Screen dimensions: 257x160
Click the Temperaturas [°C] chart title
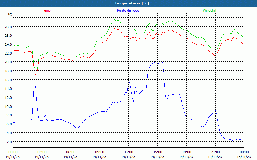pyautogui.click(x=132, y=3)
